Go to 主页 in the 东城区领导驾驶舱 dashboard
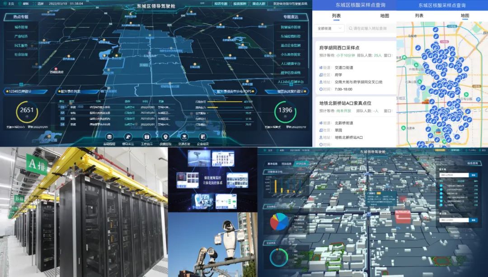This screenshot has height=277, width=488. tap(9, 4)
